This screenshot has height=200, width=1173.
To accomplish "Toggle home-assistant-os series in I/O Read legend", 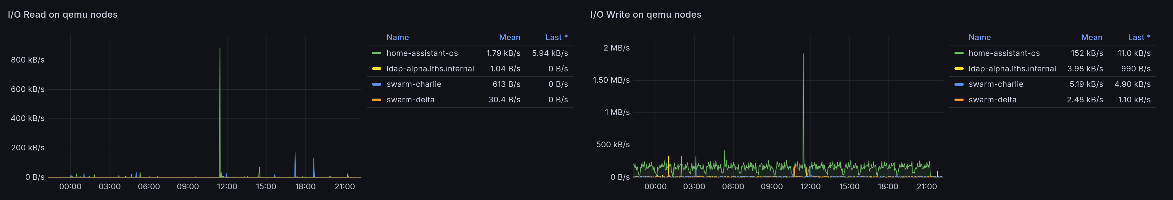I will point(422,53).
